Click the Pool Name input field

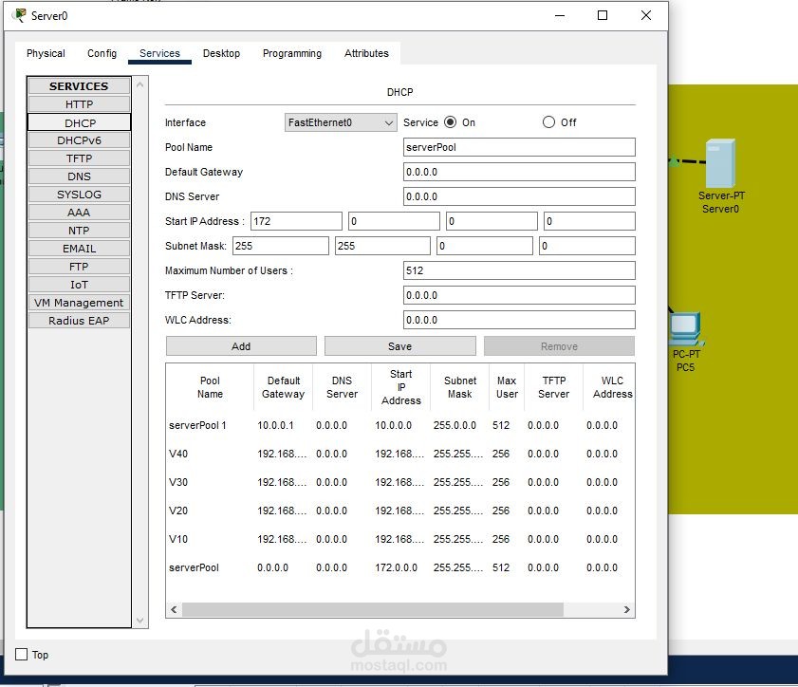point(519,147)
